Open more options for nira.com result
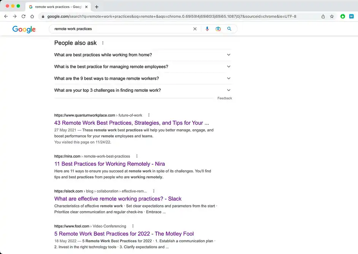Image resolution: width=358 pixels, height=254 pixels. click(x=137, y=156)
